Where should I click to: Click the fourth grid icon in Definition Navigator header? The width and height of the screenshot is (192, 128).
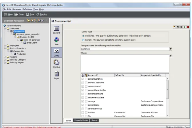point(39,21)
